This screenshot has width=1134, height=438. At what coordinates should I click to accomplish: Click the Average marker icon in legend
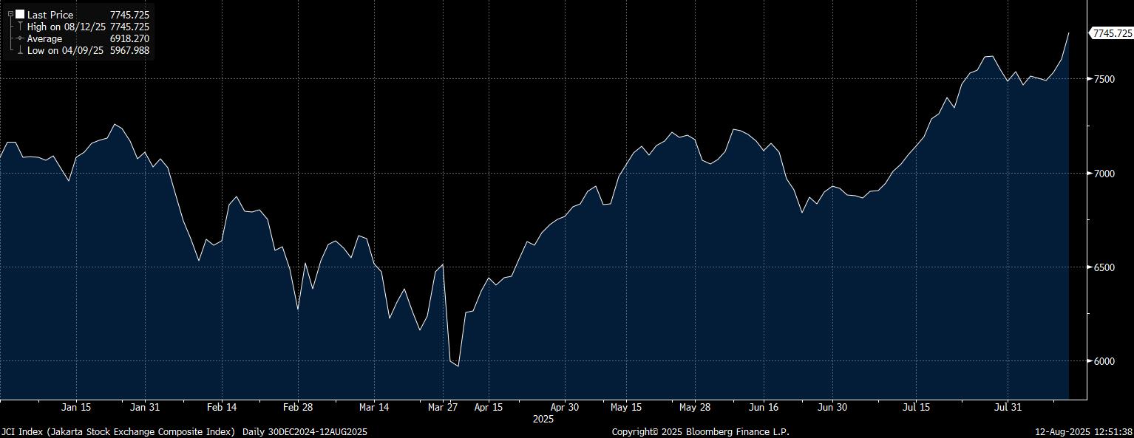tap(20, 38)
